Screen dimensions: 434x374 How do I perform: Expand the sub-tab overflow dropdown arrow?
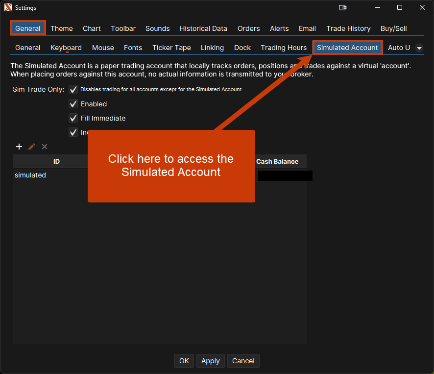click(x=419, y=48)
